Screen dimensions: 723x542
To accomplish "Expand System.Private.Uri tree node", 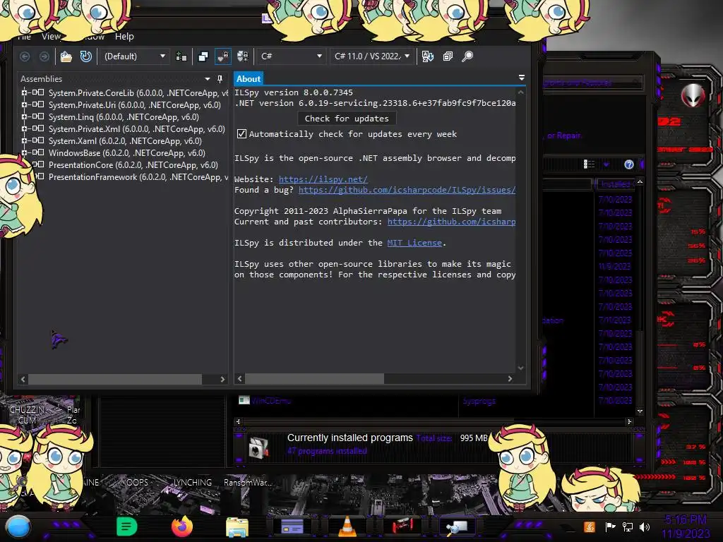I will pos(24,104).
